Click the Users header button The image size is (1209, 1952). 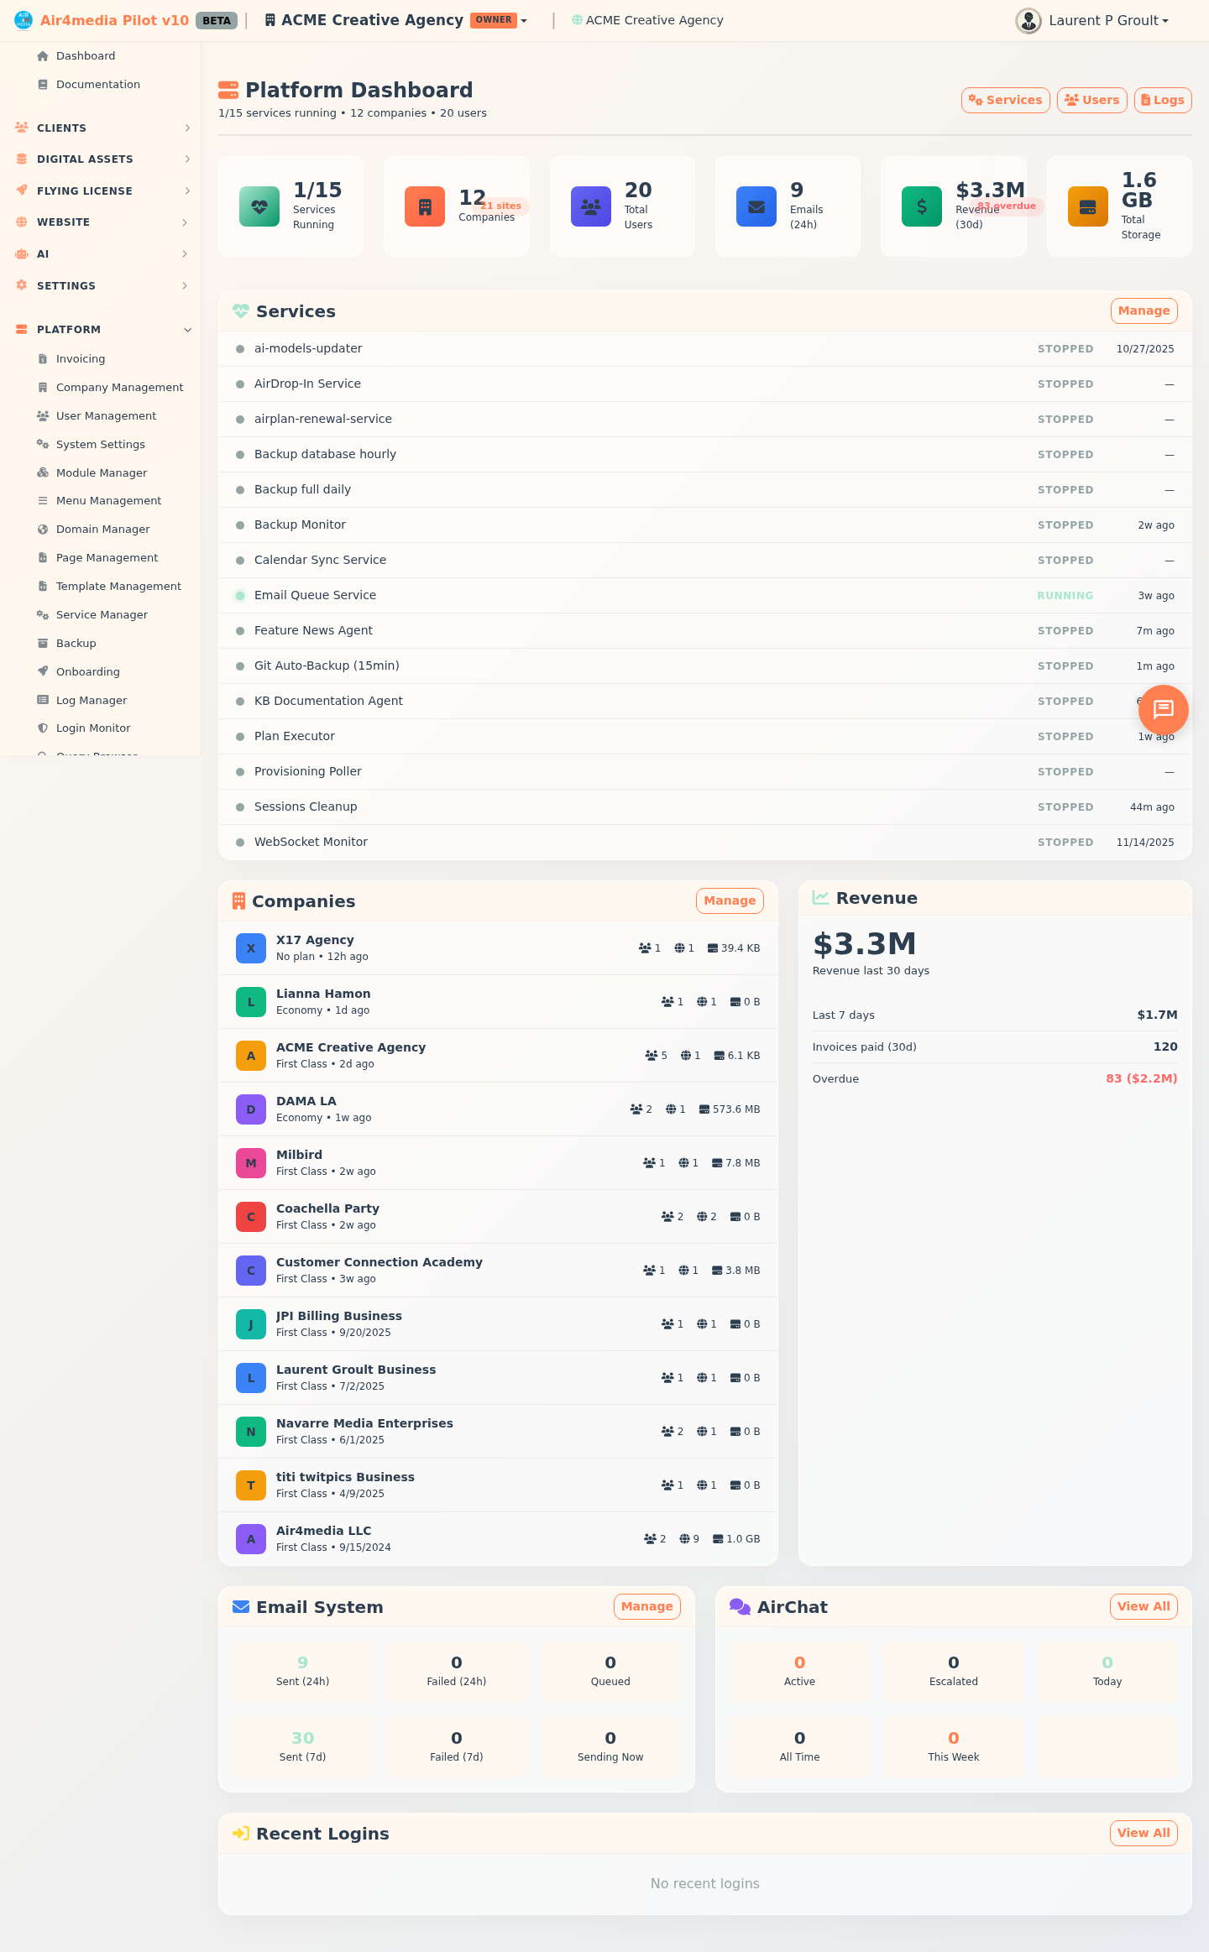pos(1092,100)
